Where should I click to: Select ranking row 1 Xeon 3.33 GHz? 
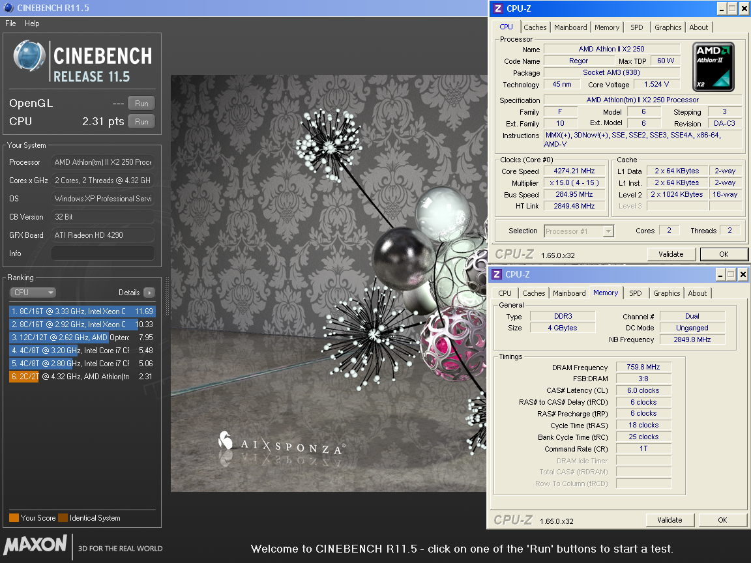pyautogui.click(x=82, y=311)
